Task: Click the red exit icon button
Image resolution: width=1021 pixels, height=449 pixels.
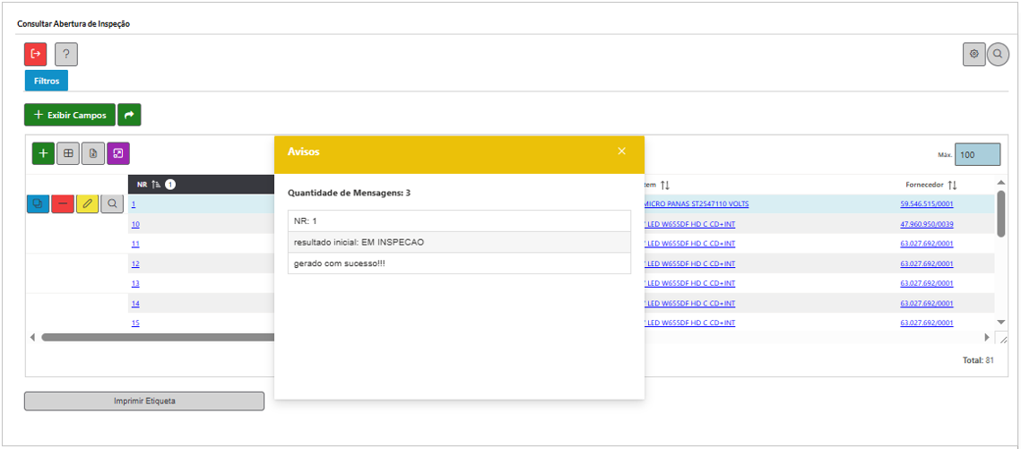Action: coord(36,55)
